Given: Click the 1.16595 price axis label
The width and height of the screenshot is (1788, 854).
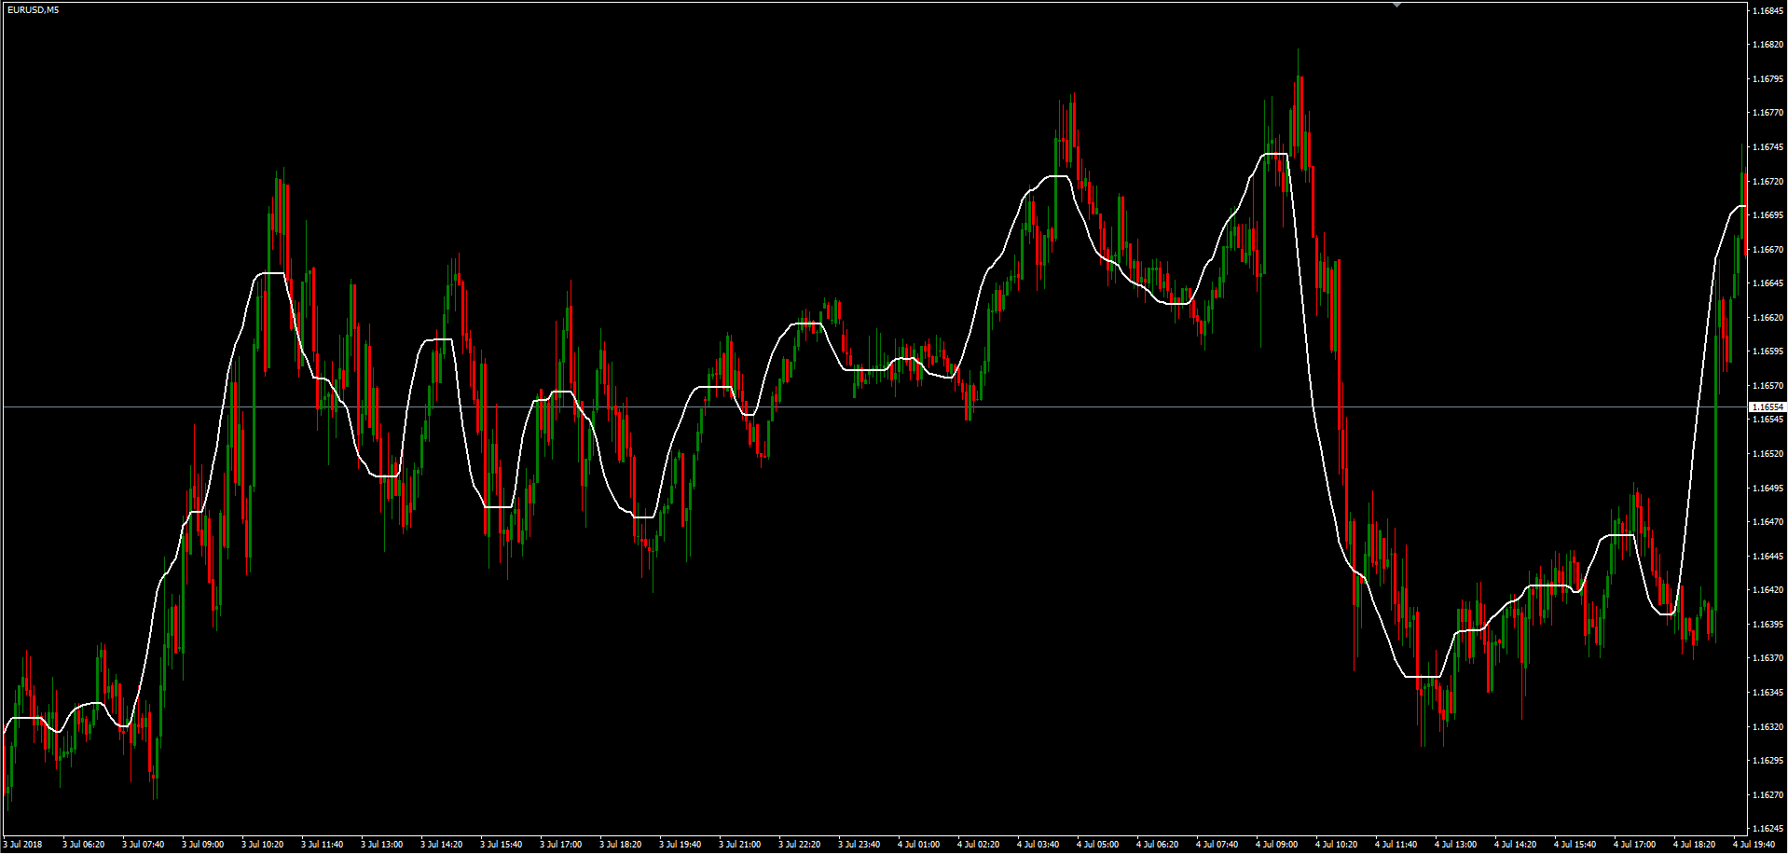Looking at the screenshot, I should click(1767, 351).
